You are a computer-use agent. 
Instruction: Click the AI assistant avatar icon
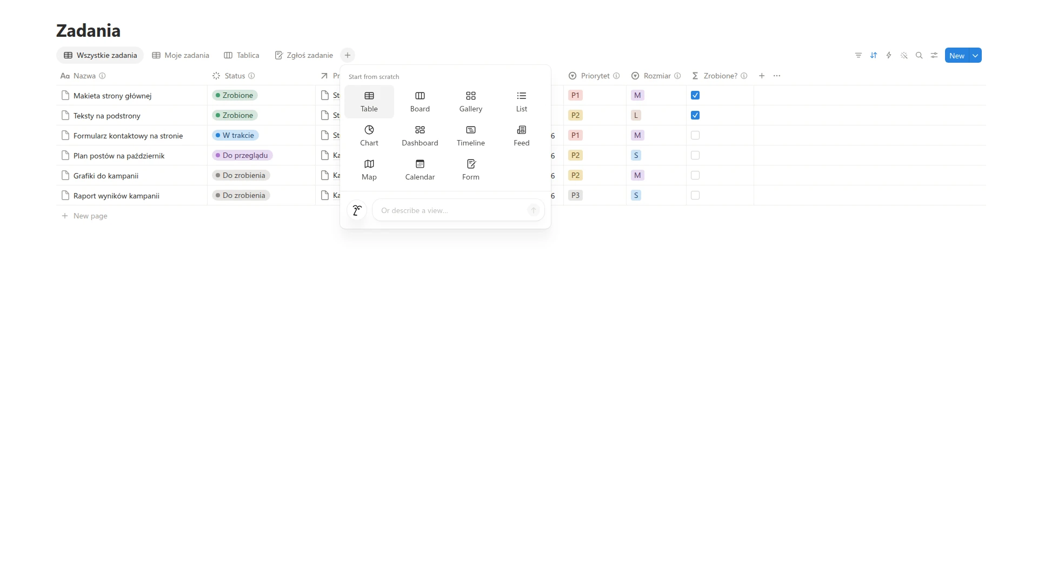357,210
